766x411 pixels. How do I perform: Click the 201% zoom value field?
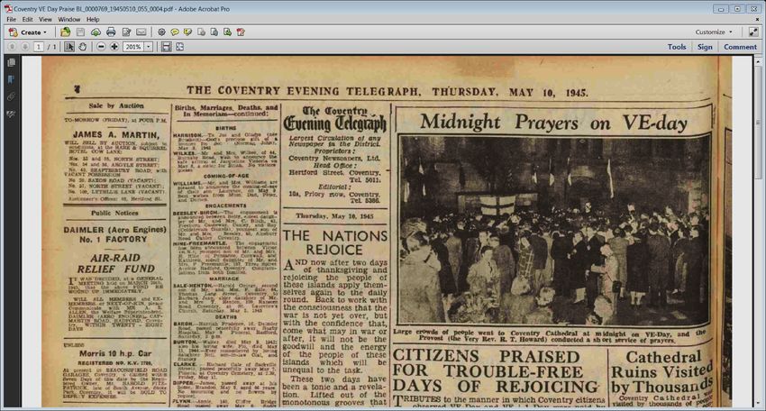(x=133, y=47)
